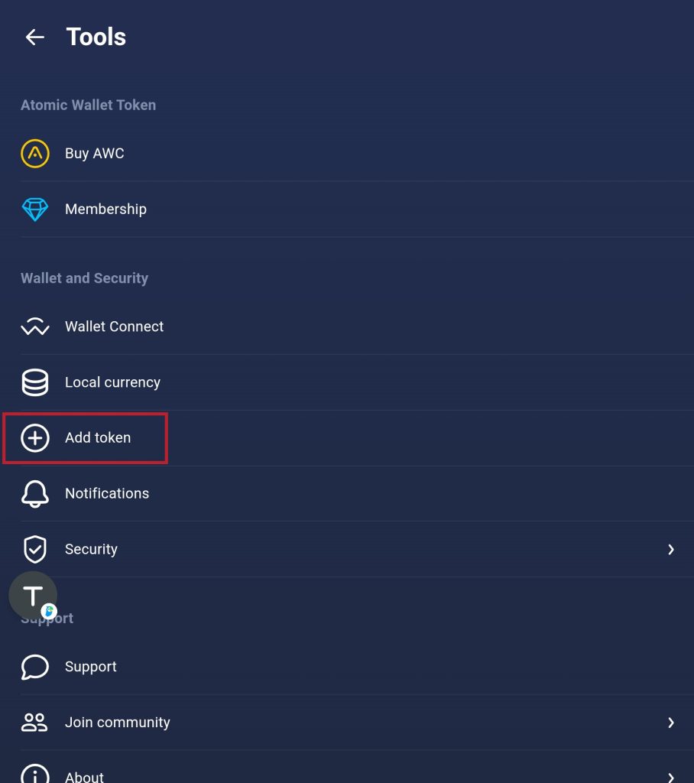The width and height of the screenshot is (694, 783).
Task: Expand About using its chevron
Action: 671,777
